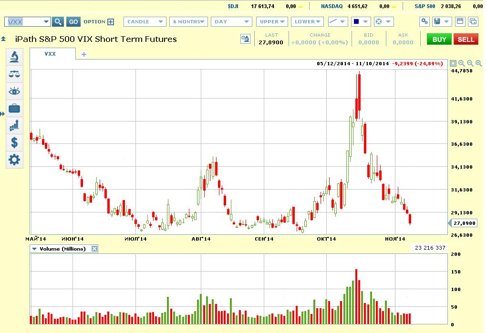Expand the 6 MONTHS period dropdown
This screenshot has width=487, height=333.
190,22
